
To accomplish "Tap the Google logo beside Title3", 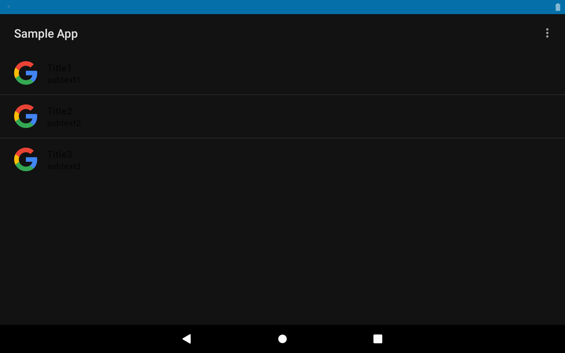I will (26, 159).
